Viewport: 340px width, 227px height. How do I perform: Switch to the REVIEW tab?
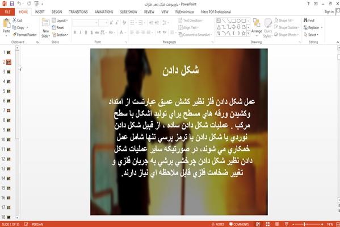point(149,12)
